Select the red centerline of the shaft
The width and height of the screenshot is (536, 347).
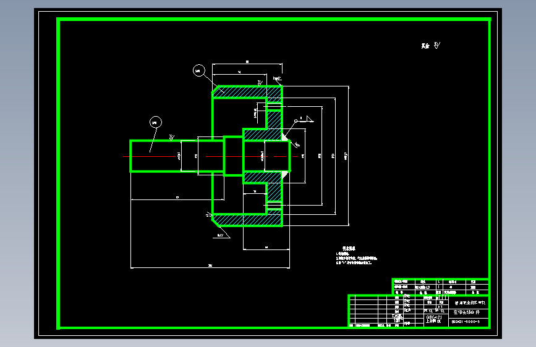210,156
